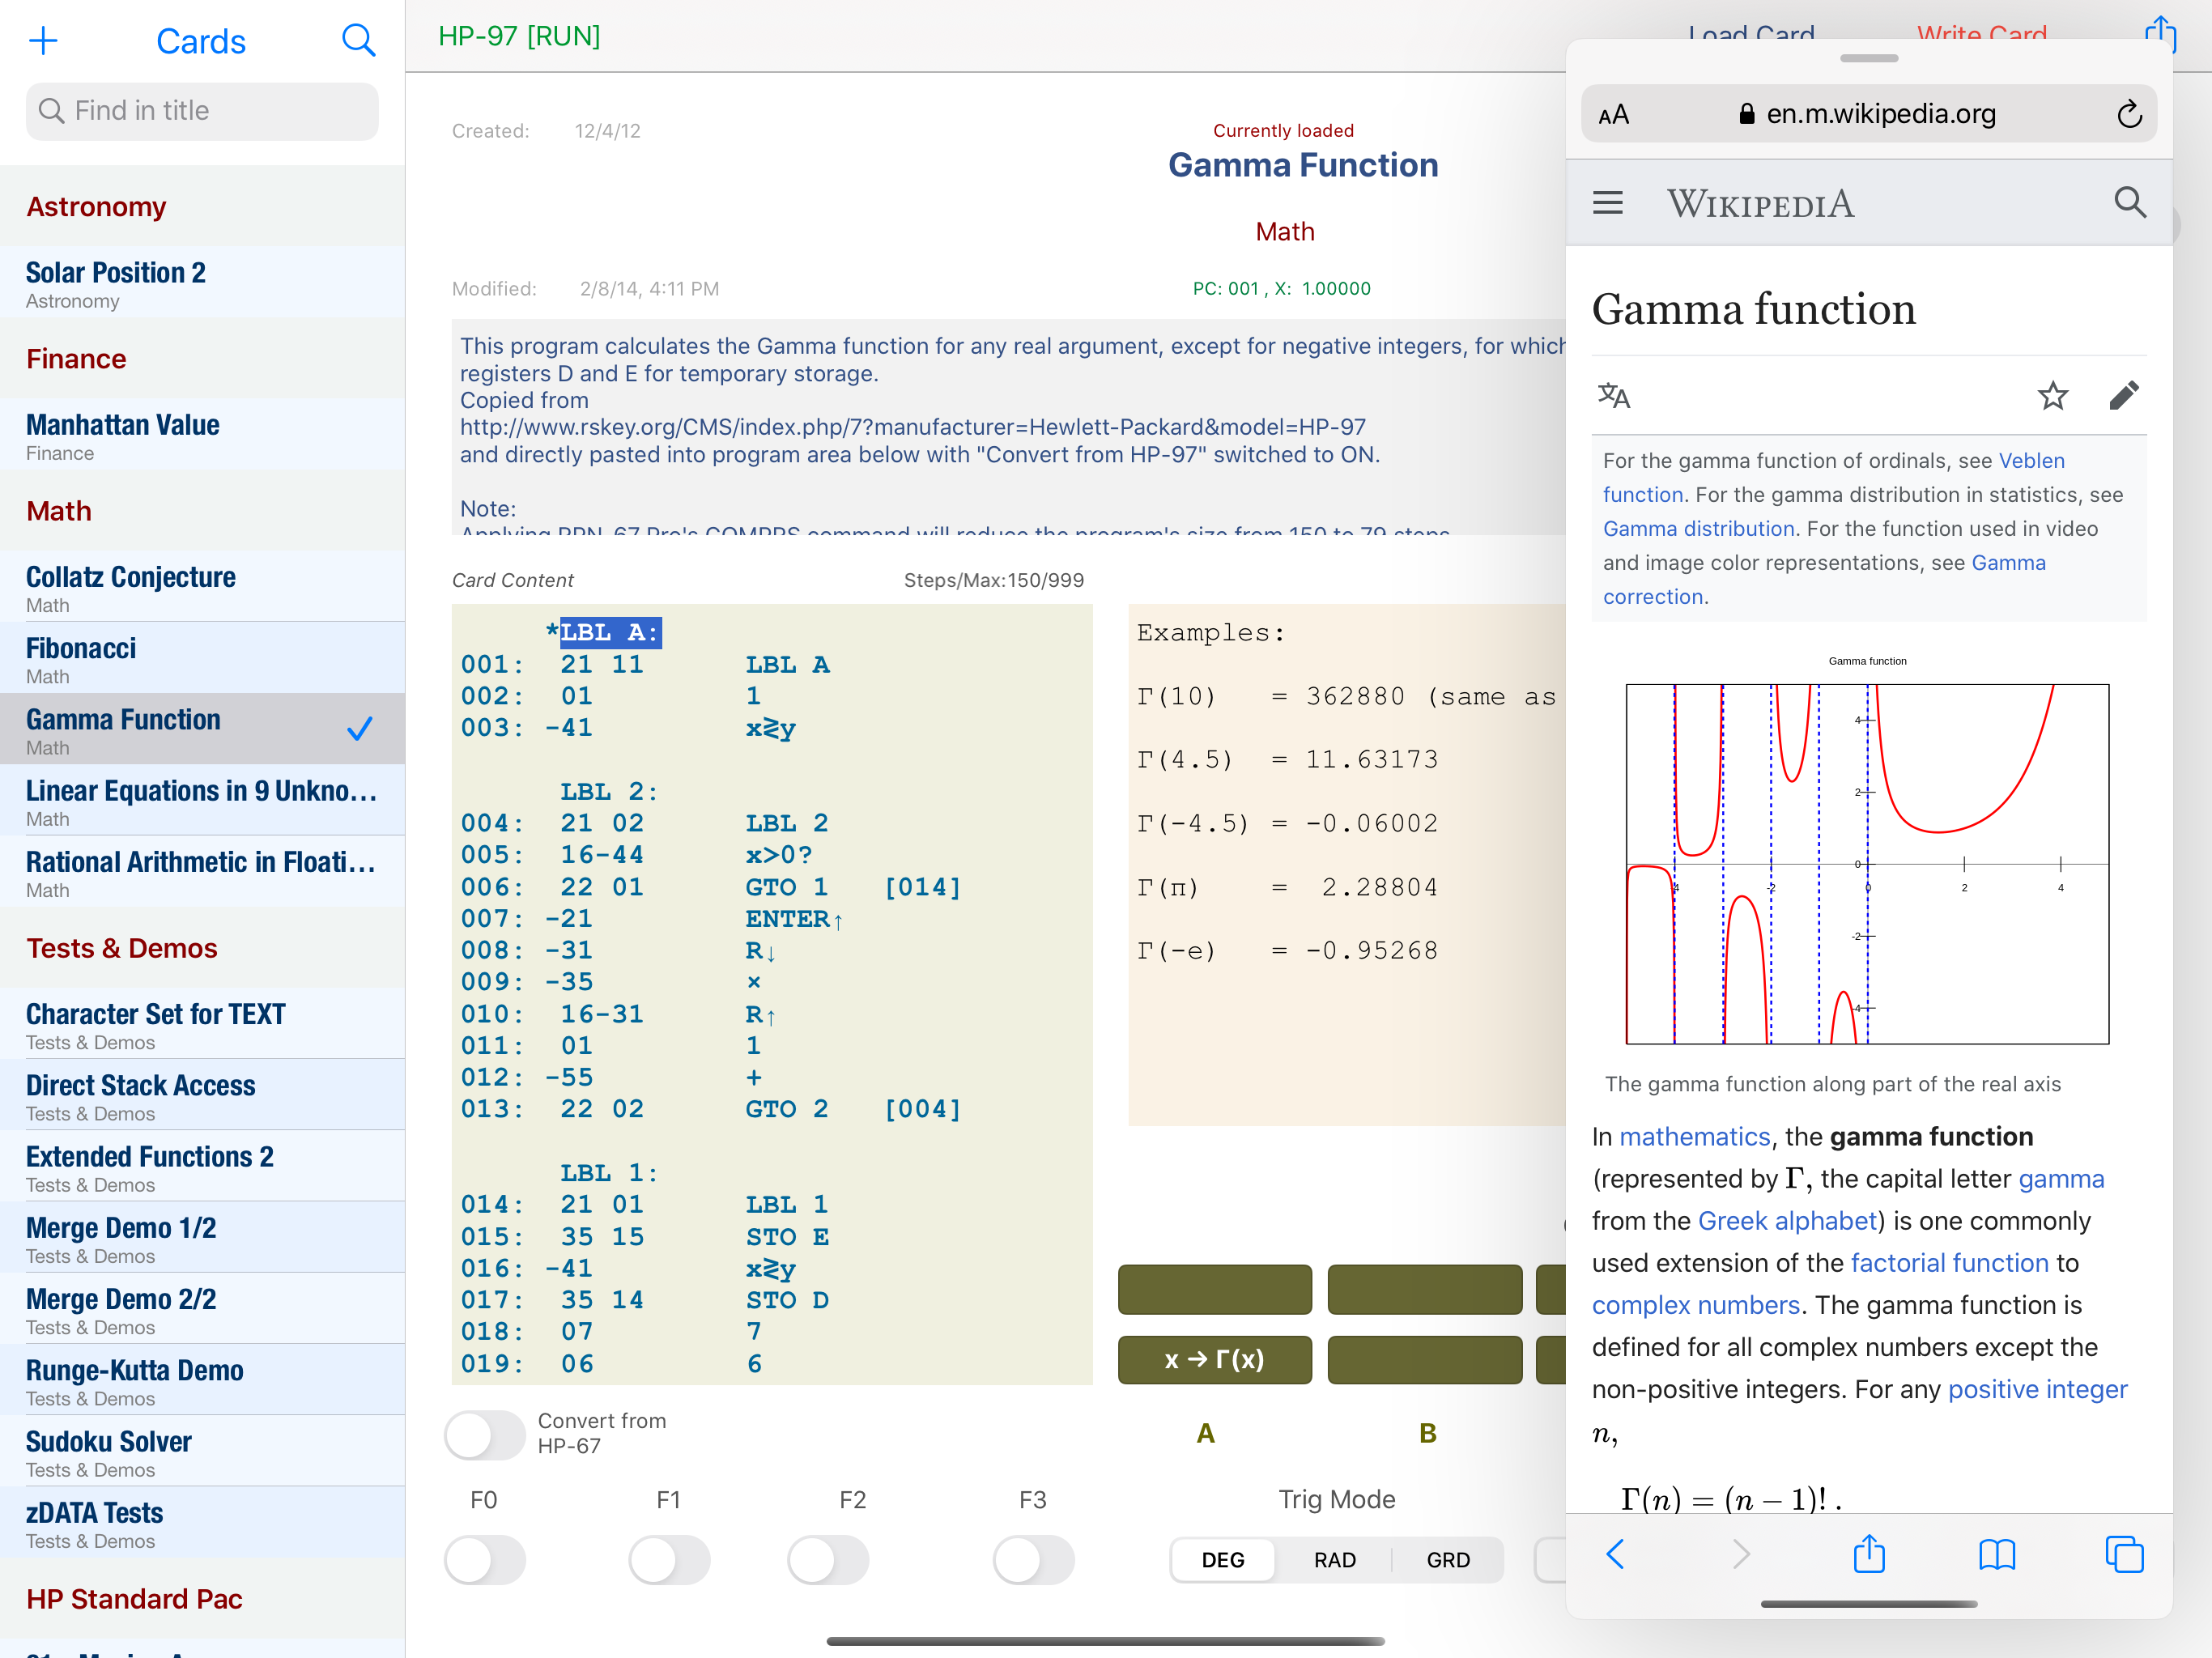Viewport: 2212px width, 1658px height.
Task: Edit the article with pencil icon
Action: tap(2124, 396)
